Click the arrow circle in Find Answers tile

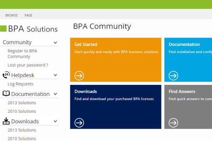[x=173, y=123]
